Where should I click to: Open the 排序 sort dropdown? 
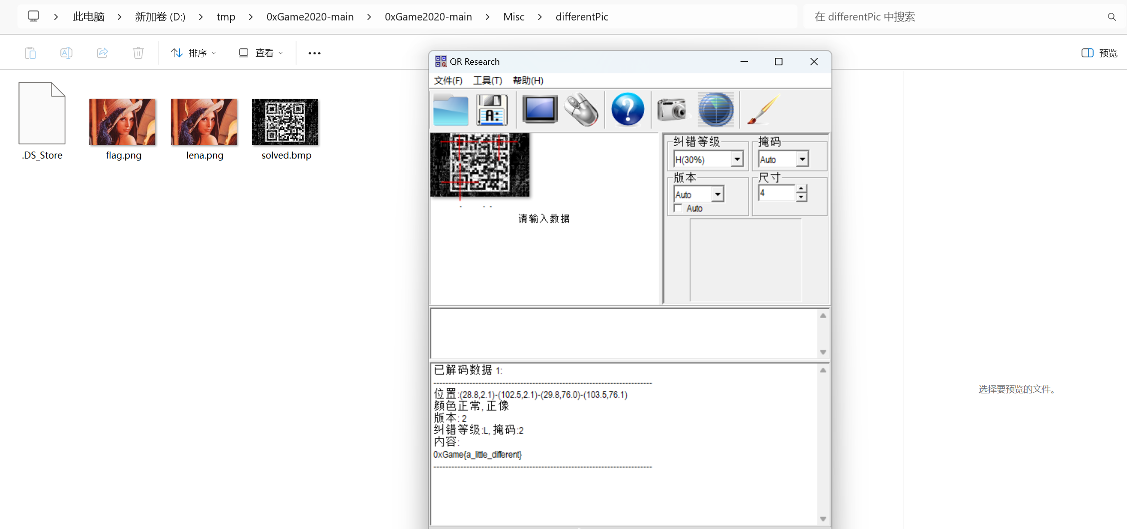(193, 53)
